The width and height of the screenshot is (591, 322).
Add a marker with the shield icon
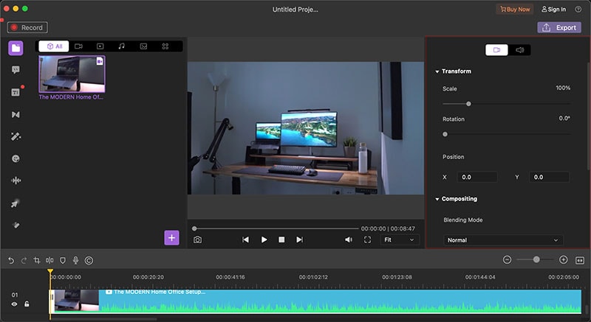pos(63,260)
